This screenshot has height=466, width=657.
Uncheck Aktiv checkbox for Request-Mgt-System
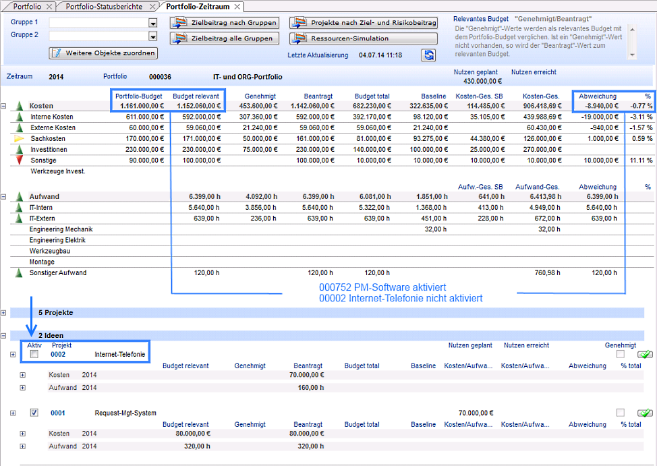point(34,413)
